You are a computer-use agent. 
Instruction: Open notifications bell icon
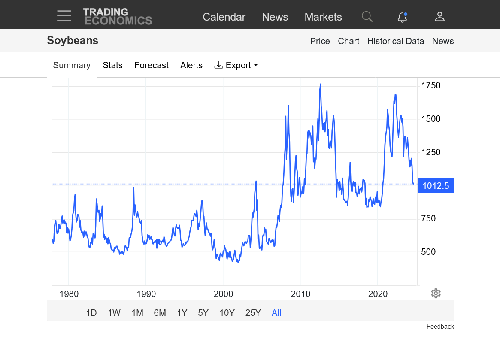pyautogui.click(x=402, y=17)
